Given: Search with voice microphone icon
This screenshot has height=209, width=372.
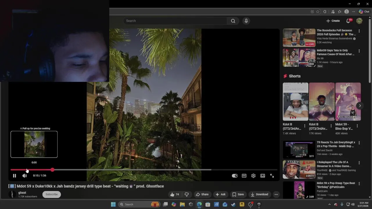Looking at the screenshot, I should point(246,21).
